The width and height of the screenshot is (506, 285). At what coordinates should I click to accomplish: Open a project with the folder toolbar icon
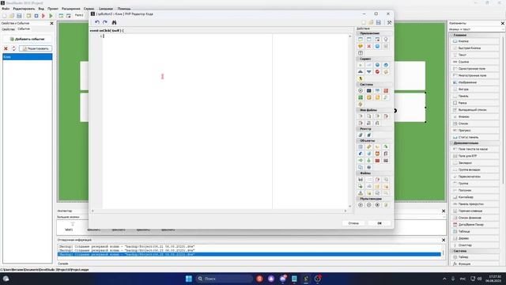tap(12, 16)
